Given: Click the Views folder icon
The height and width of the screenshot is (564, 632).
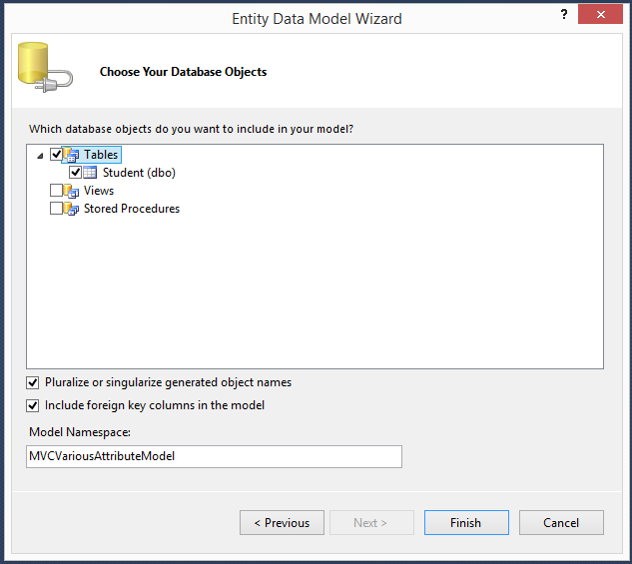Looking at the screenshot, I should pos(72,191).
